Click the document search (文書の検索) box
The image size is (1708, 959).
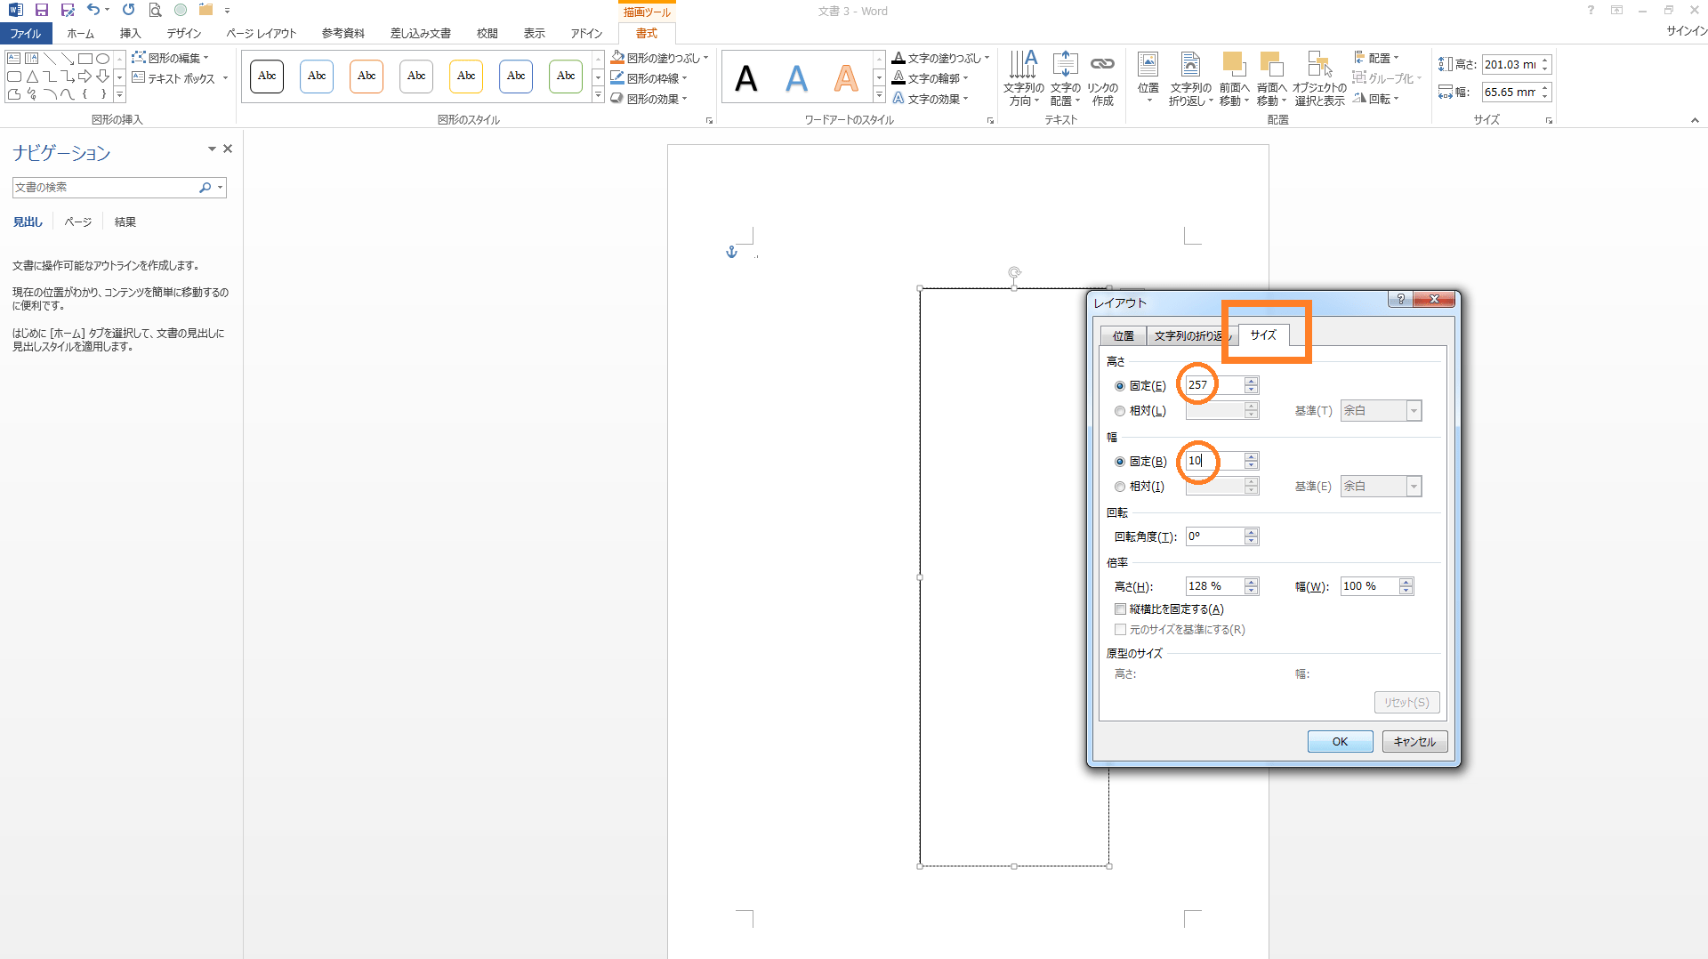point(105,187)
